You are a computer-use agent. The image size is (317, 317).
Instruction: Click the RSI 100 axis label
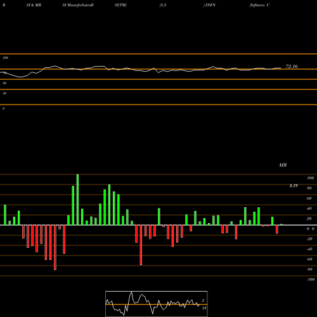5,58
